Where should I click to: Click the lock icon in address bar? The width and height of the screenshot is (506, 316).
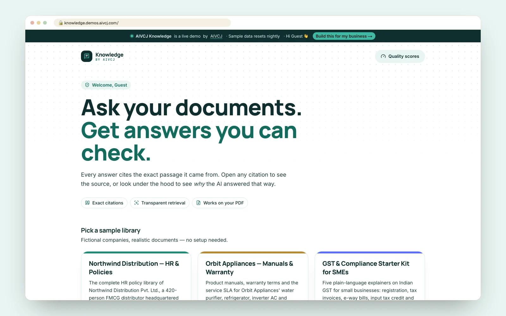[61, 23]
